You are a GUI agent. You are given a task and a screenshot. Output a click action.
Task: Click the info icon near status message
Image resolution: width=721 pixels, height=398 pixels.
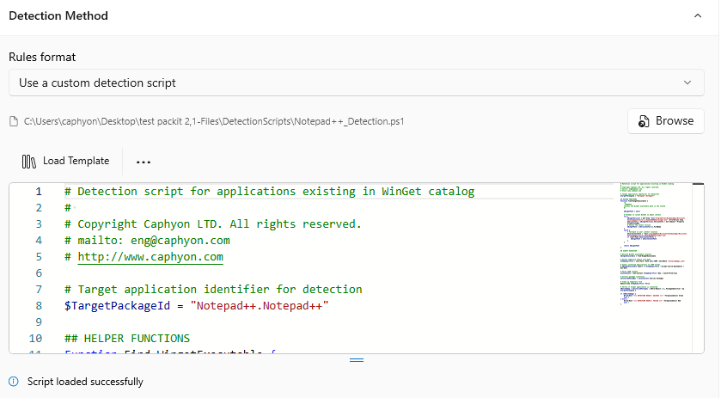click(13, 382)
